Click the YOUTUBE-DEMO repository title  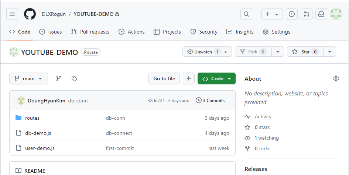(x=49, y=52)
